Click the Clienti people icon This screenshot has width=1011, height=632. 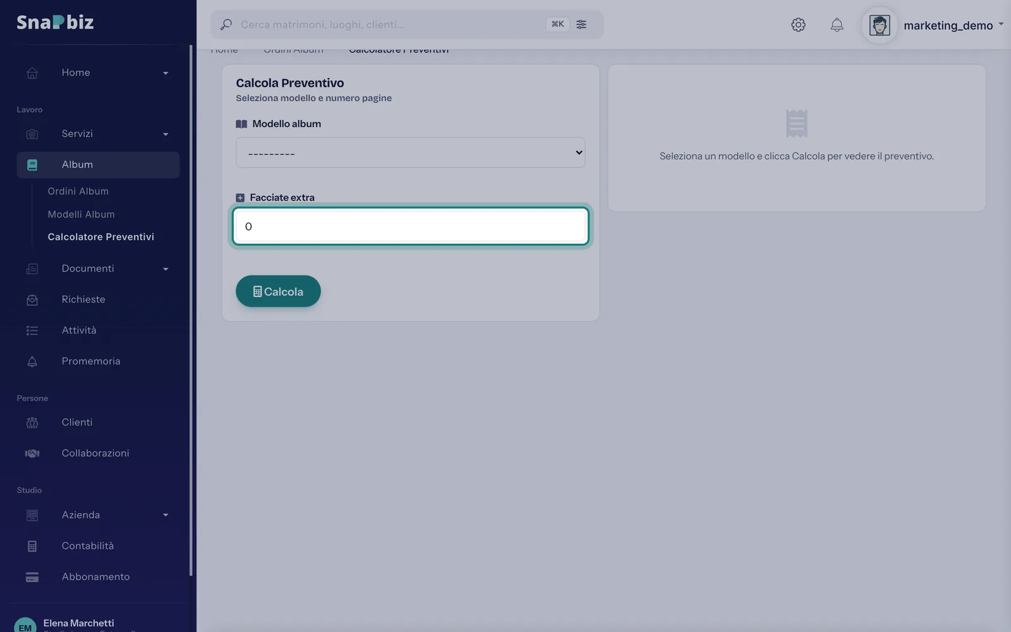click(x=32, y=423)
